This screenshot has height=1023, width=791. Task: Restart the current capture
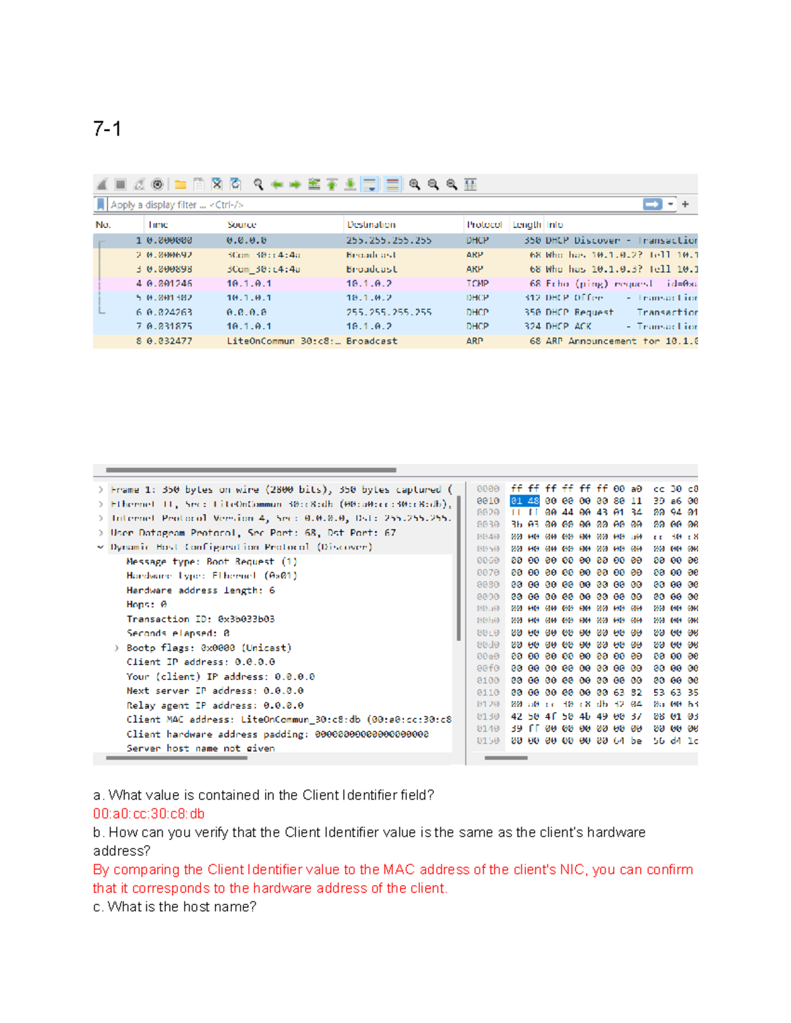tap(138, 184)
